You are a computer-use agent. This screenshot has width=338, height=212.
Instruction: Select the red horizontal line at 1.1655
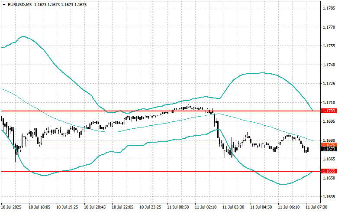pos(161,171)
